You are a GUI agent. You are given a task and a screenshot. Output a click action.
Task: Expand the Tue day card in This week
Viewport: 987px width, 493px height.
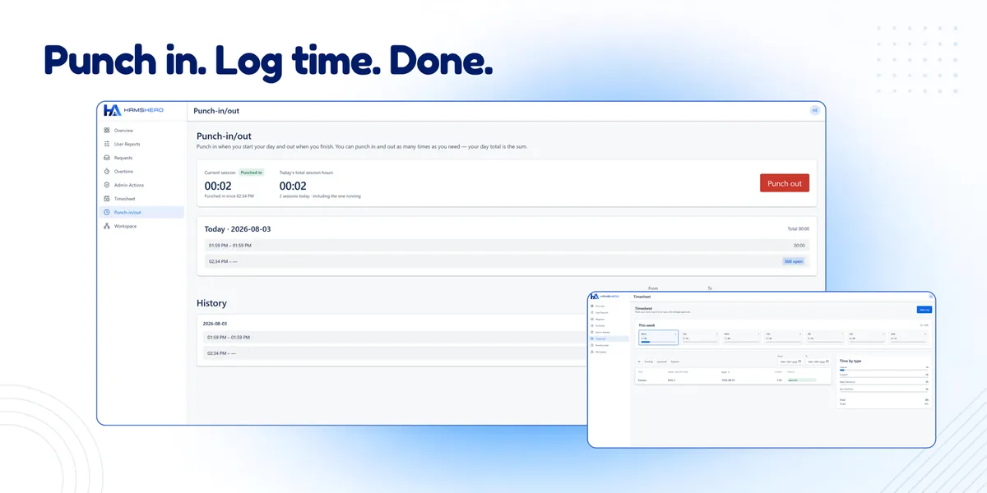click(x=700, y=338)
